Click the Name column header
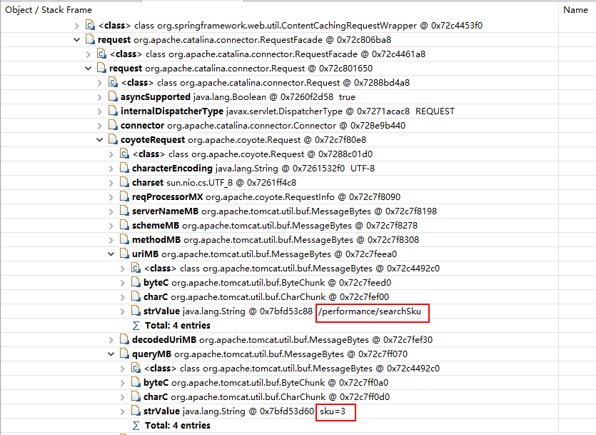596x435 pixels. tap(575, 9)
